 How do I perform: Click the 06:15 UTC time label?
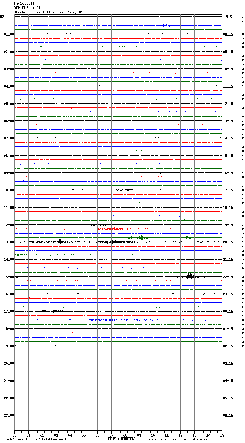click(228, 416)
